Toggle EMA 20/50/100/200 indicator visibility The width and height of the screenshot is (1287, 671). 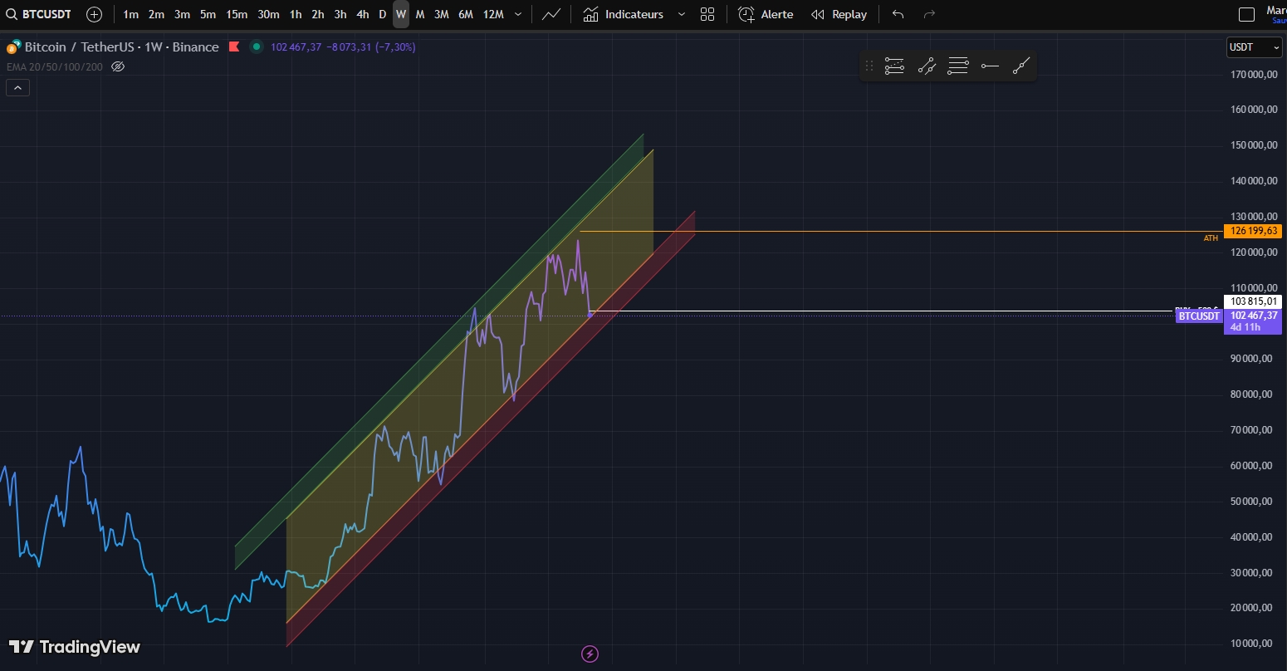tap(118, 66)
